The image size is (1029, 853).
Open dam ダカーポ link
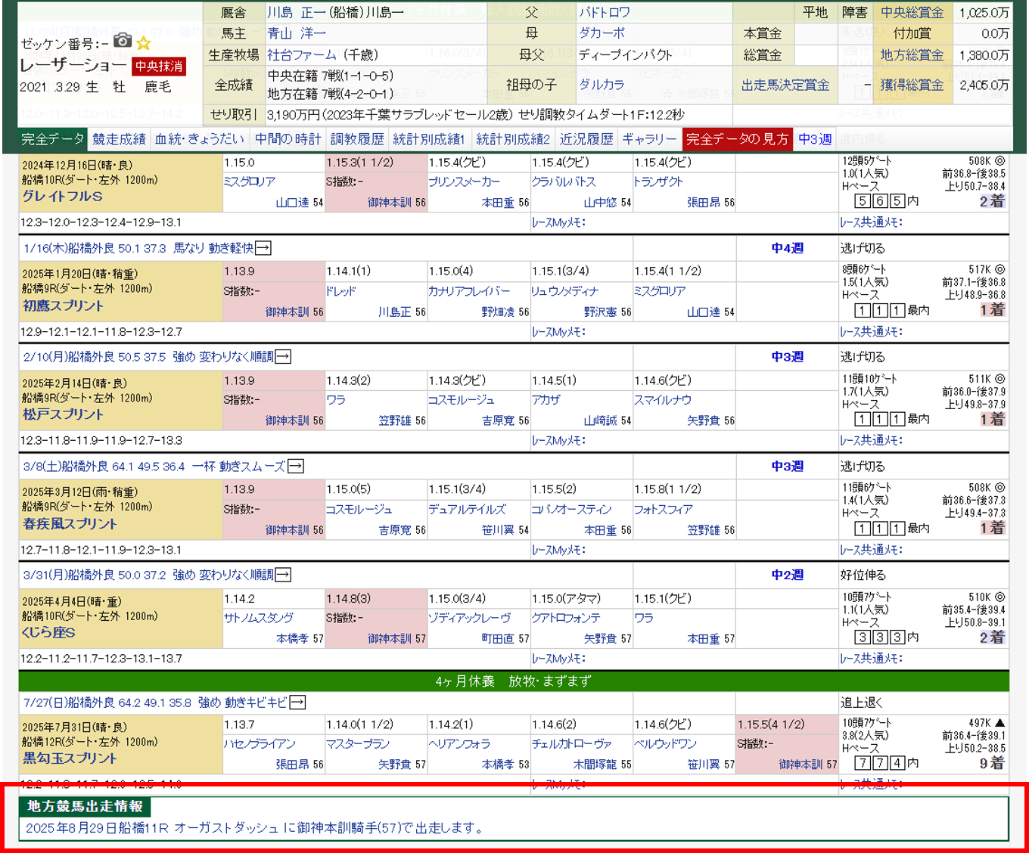point(602,33)
